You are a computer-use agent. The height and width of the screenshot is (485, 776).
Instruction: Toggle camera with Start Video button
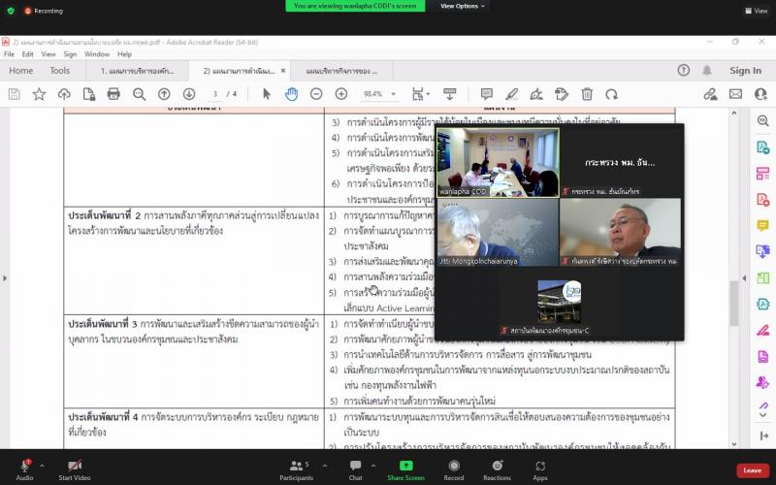pos(75,470)
